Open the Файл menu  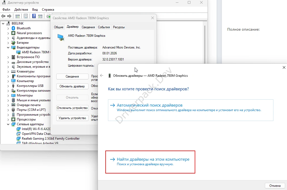(6, 10)
